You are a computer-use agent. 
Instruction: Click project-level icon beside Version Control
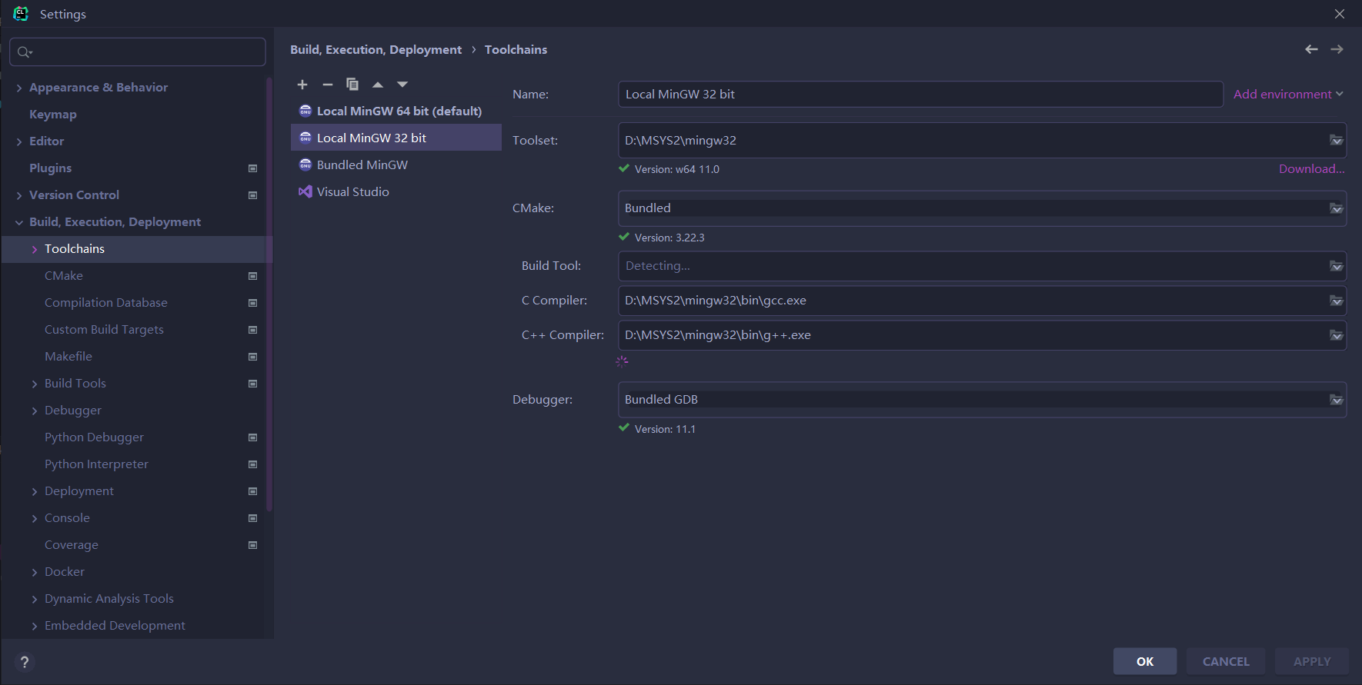(252, 195)
